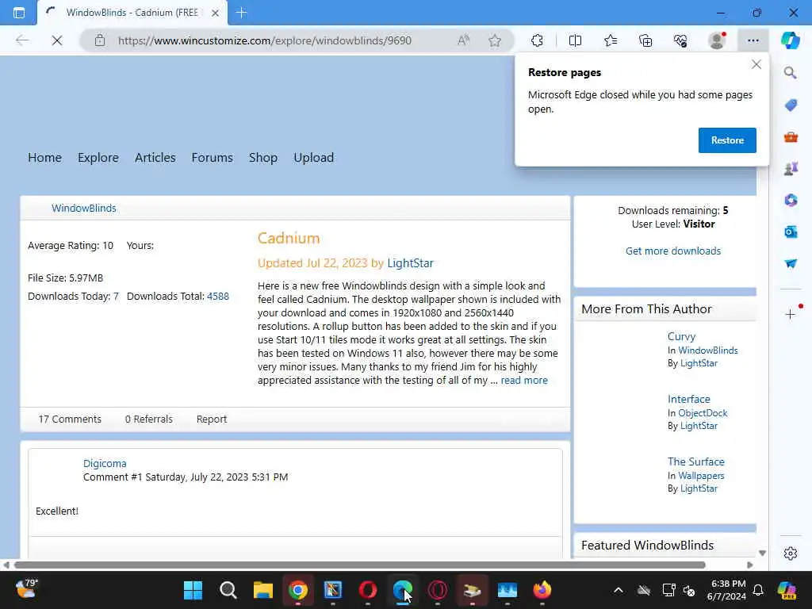Open The Surface wallpaper link

695,462
